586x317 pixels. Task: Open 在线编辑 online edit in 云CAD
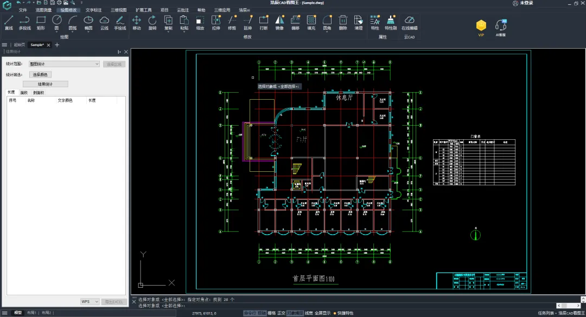click(x=409, y=23)
